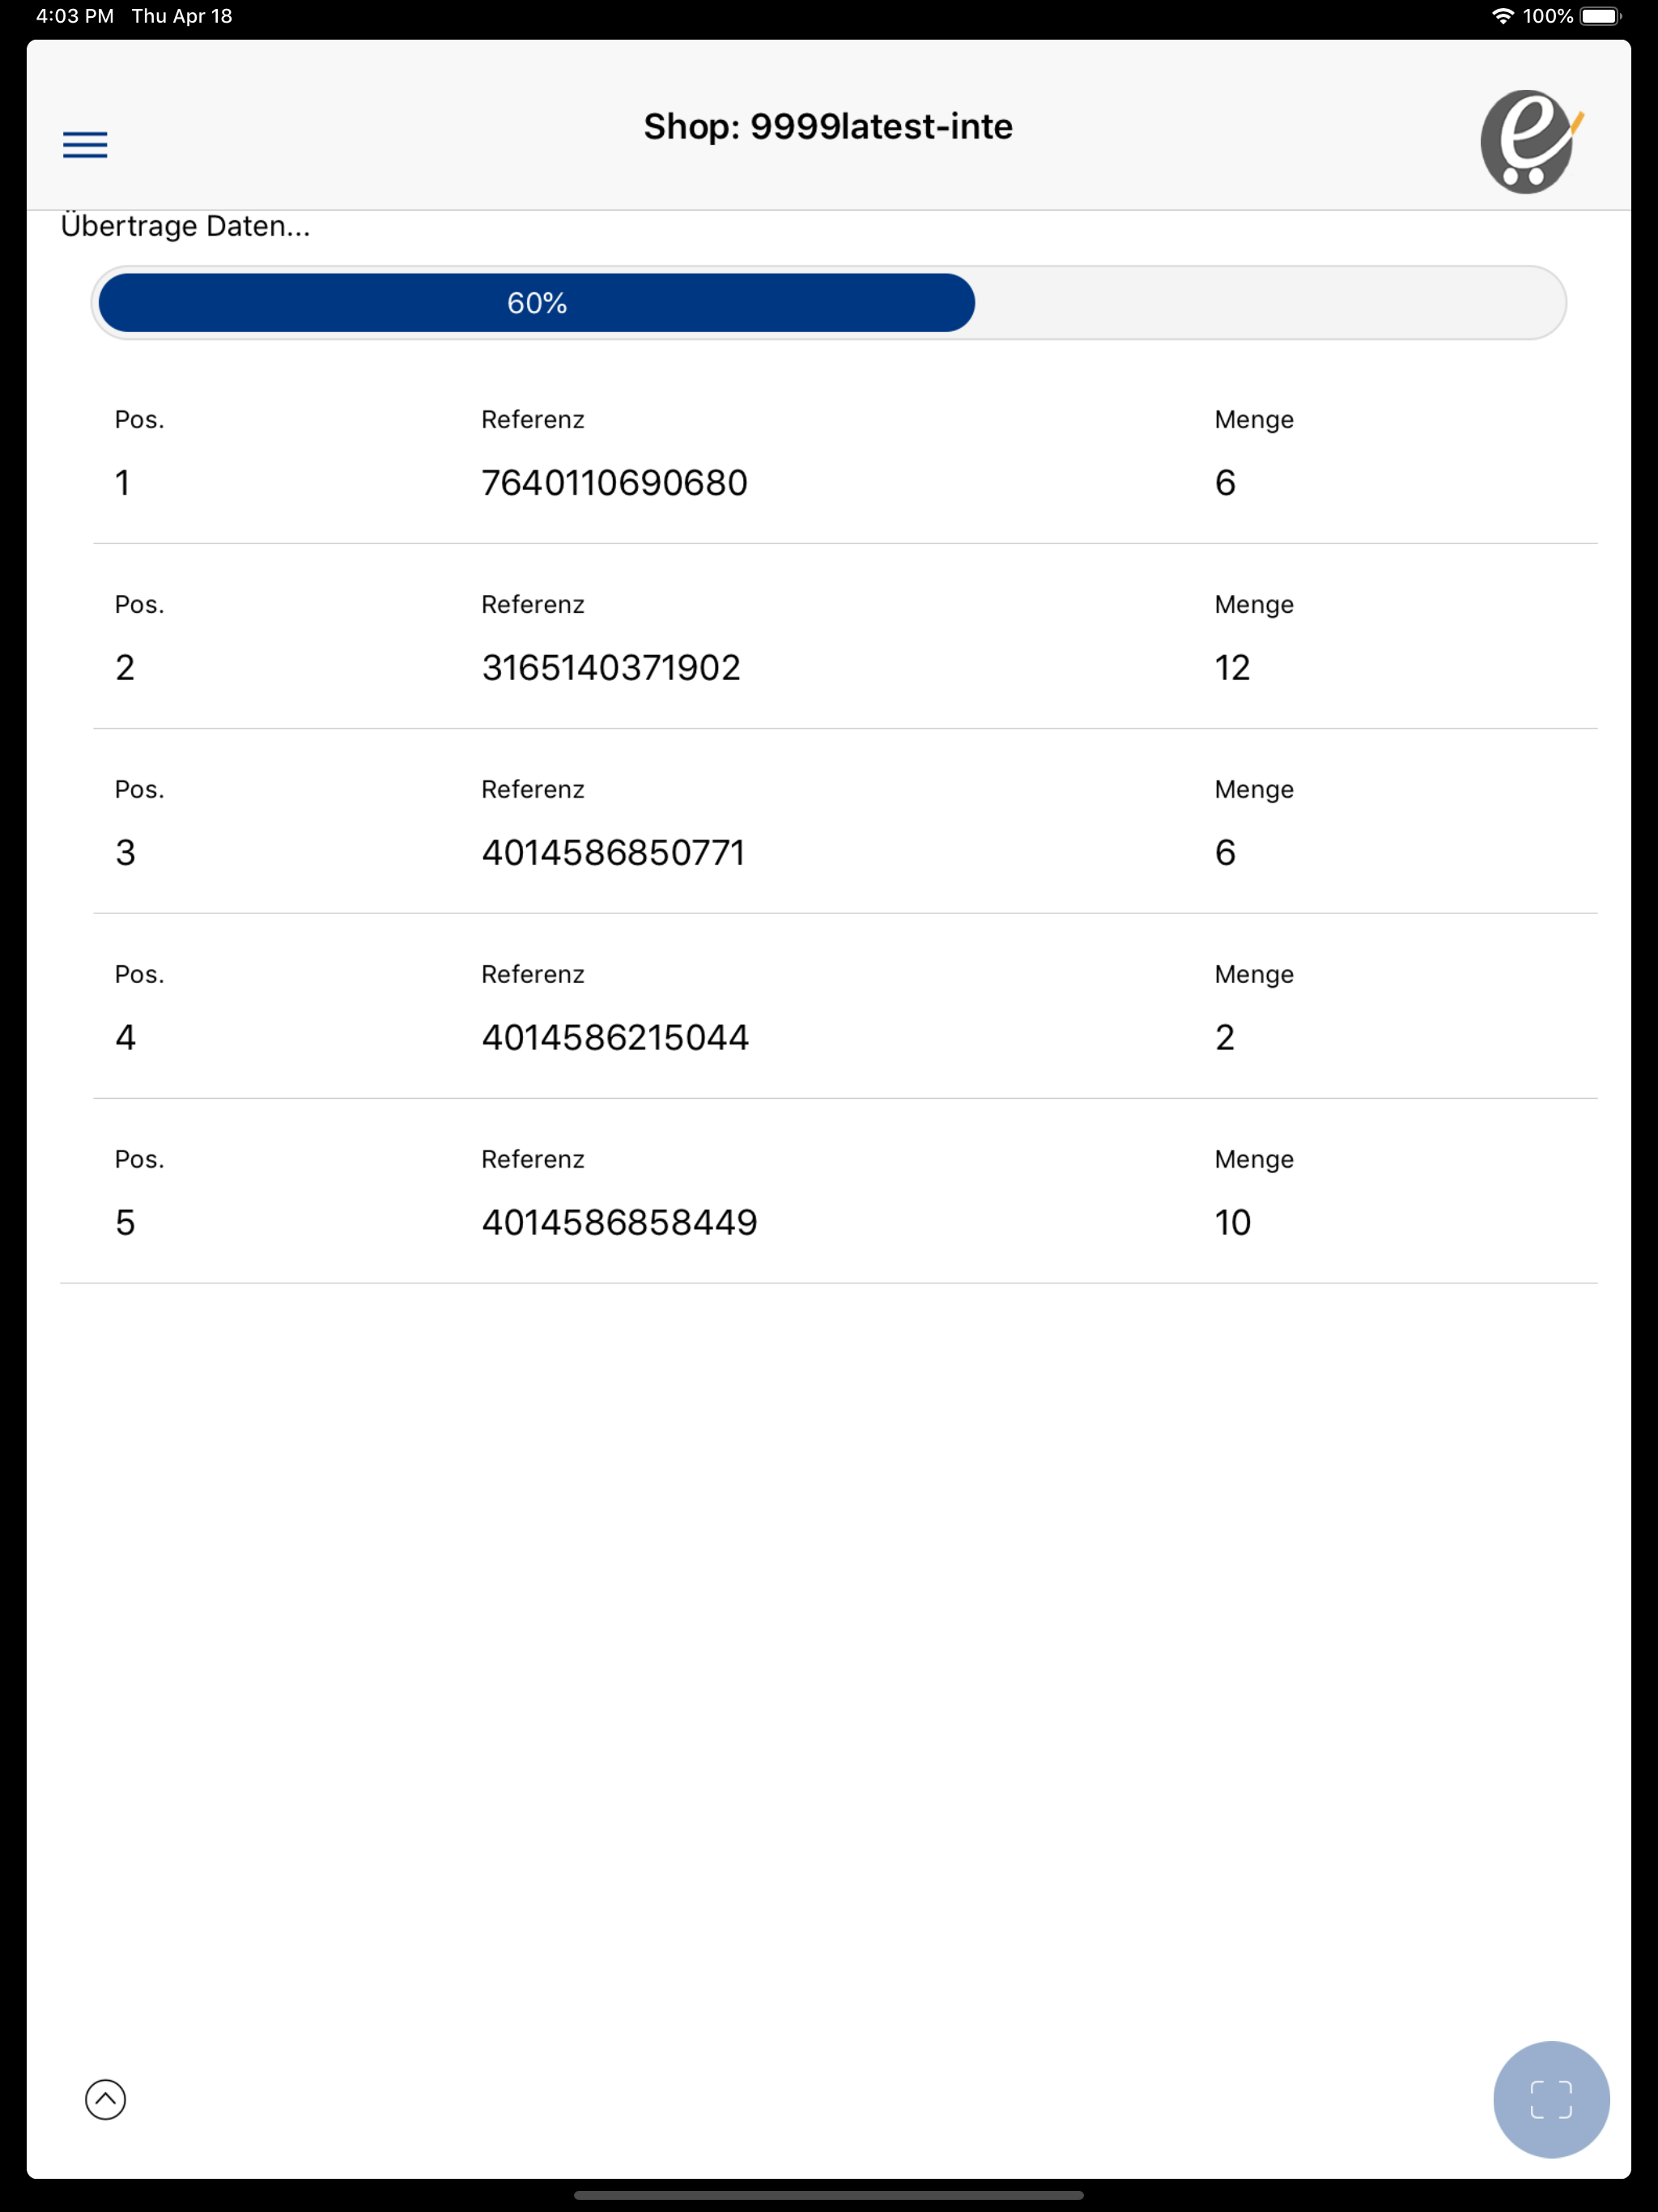
Task: Tap the barcode scan floating button
Action: 1551,2099
